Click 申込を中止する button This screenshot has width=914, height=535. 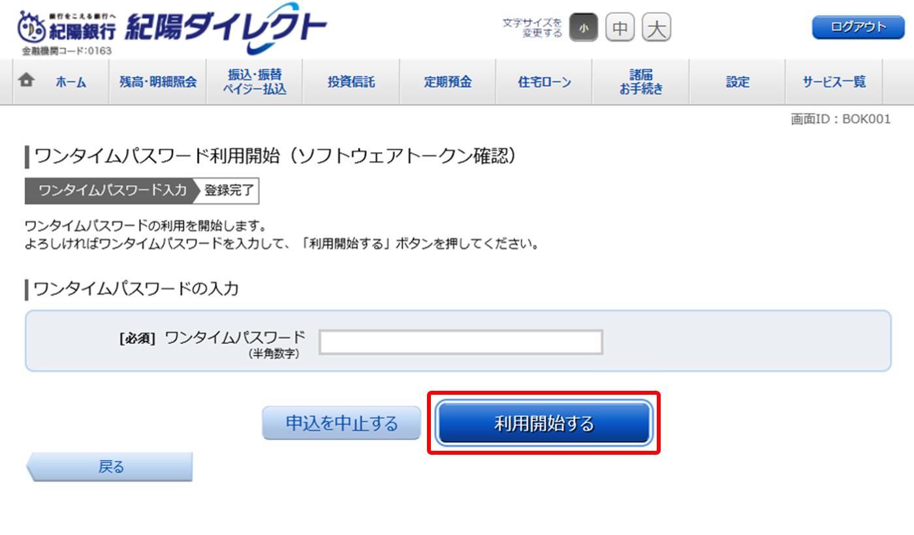pos(341,423)
